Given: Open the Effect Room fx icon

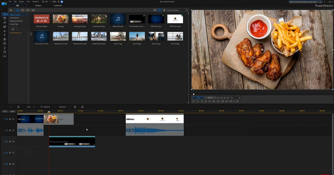Looking at the screenshot, I should point(4,22).
